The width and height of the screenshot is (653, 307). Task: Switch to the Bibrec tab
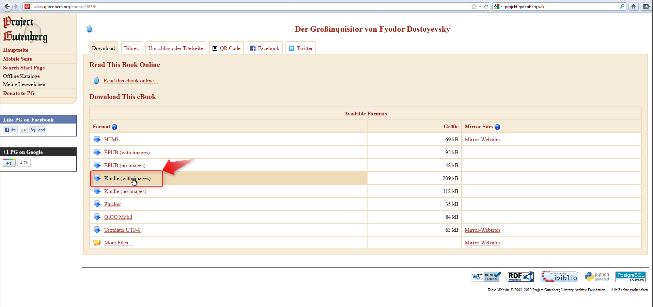click(131, 48)
